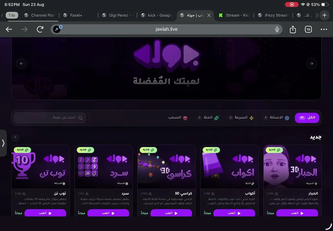Open the اكواب game thumbnail
Screen dimensions: 333x231
coord(229,167)
